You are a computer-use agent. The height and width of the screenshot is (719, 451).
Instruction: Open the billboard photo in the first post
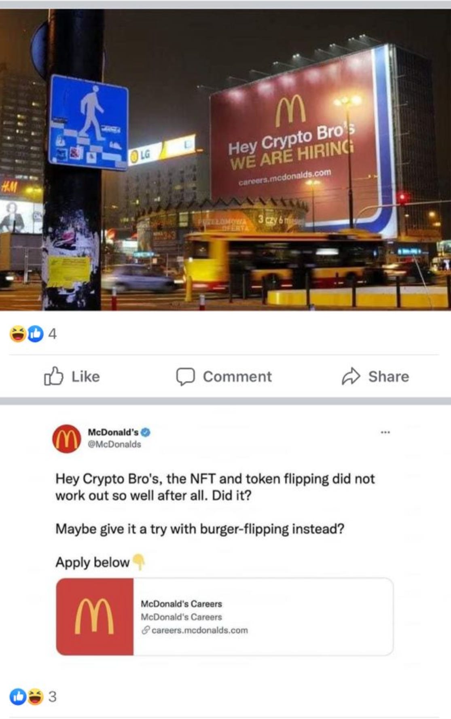[225, 160]
